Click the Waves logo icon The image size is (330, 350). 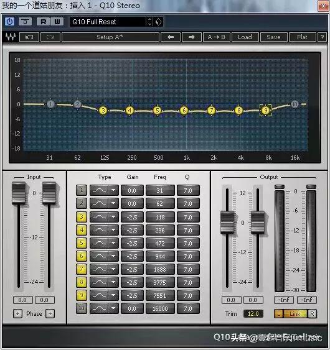[11, 37]
